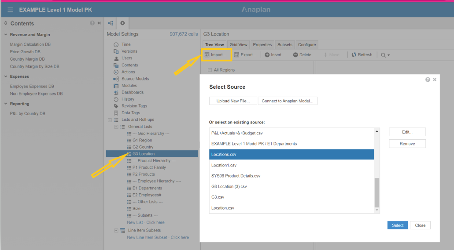Click the Refresh toolbar button
This screenshot has height=250, width=454.
pos(362,54)
